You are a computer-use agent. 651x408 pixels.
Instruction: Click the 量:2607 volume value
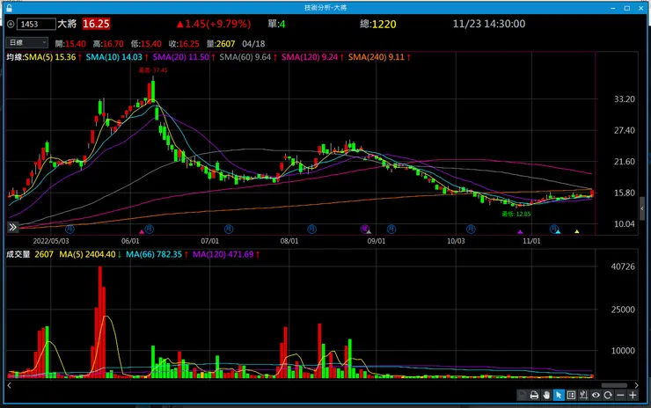[x=221, y=44]
